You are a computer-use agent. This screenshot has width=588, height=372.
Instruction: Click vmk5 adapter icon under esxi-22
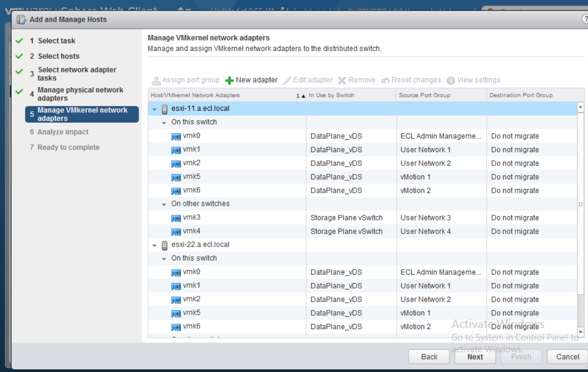[x=176, y=313]
